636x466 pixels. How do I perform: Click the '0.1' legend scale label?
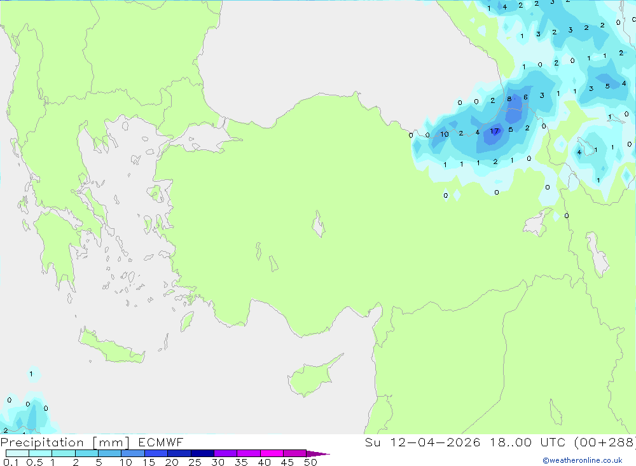11,462
